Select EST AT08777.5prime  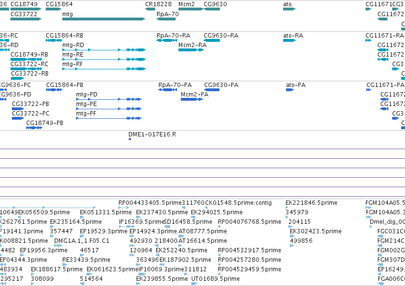203,231
